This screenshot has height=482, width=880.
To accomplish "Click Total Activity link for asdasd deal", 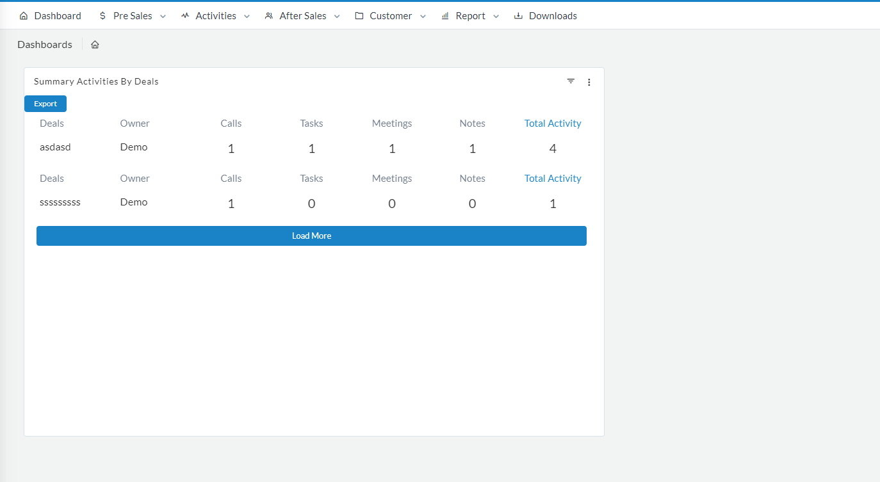I will click(553, 124).
